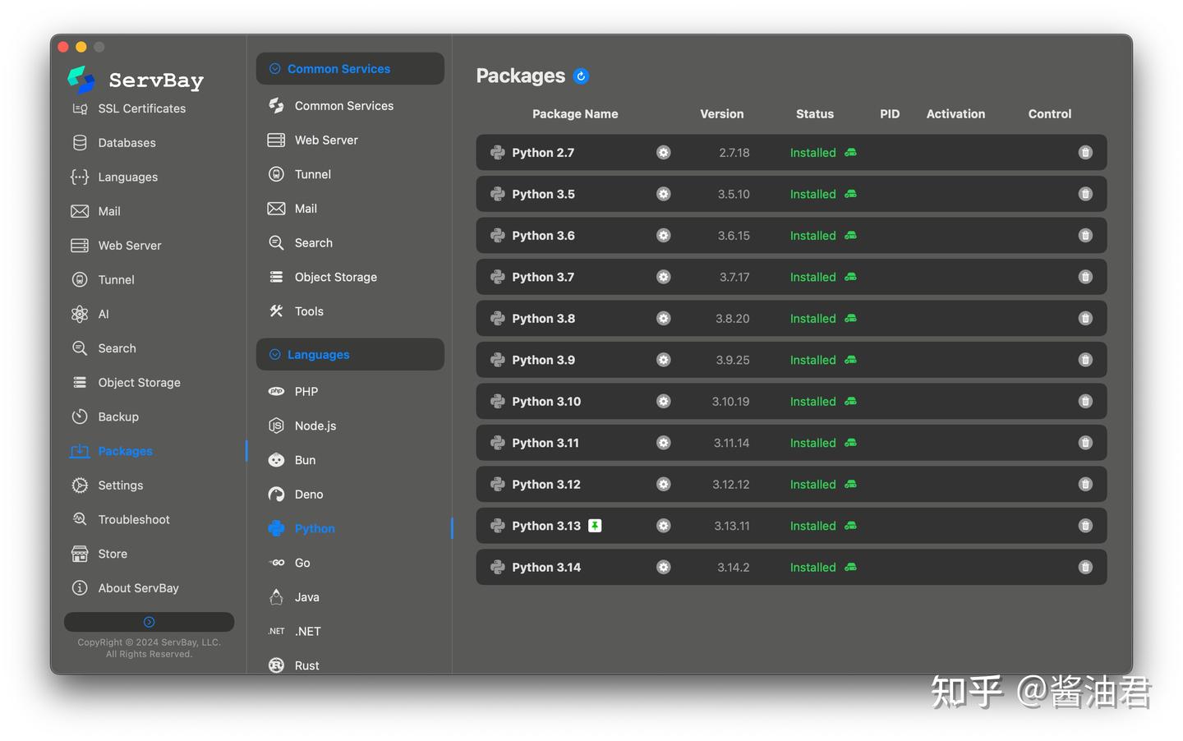Click the Store entry in the sidebar
The height and width of the screenshot is (741, 1183).
pos(113,554)
